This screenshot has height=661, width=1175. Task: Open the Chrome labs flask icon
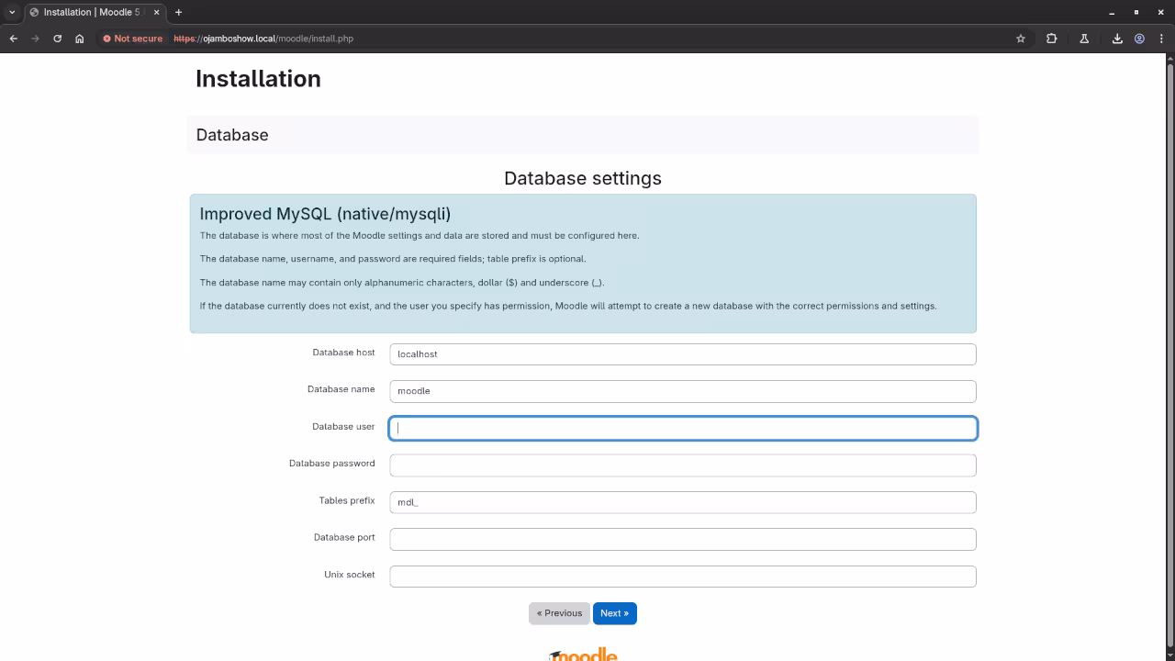coord(1084,39)
